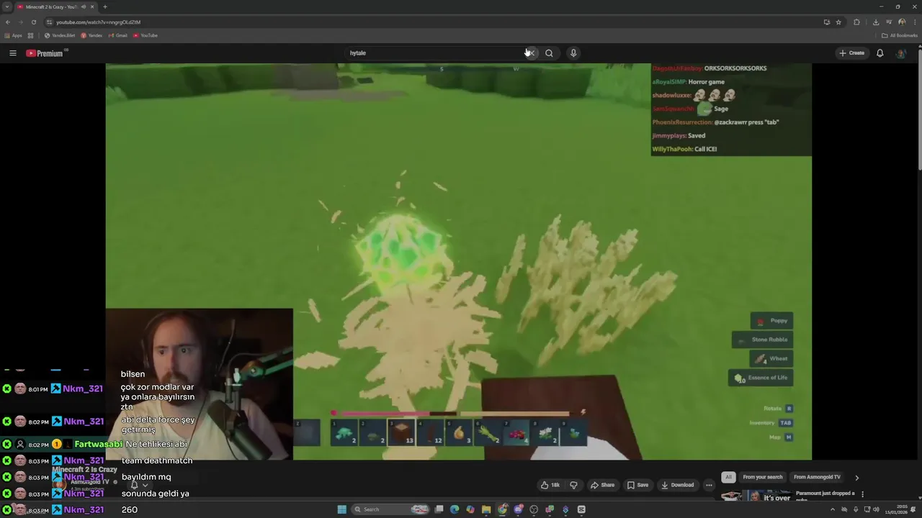Bookmark this page with star icon
This screenshot has height=518, width=922.
[838, 22]
